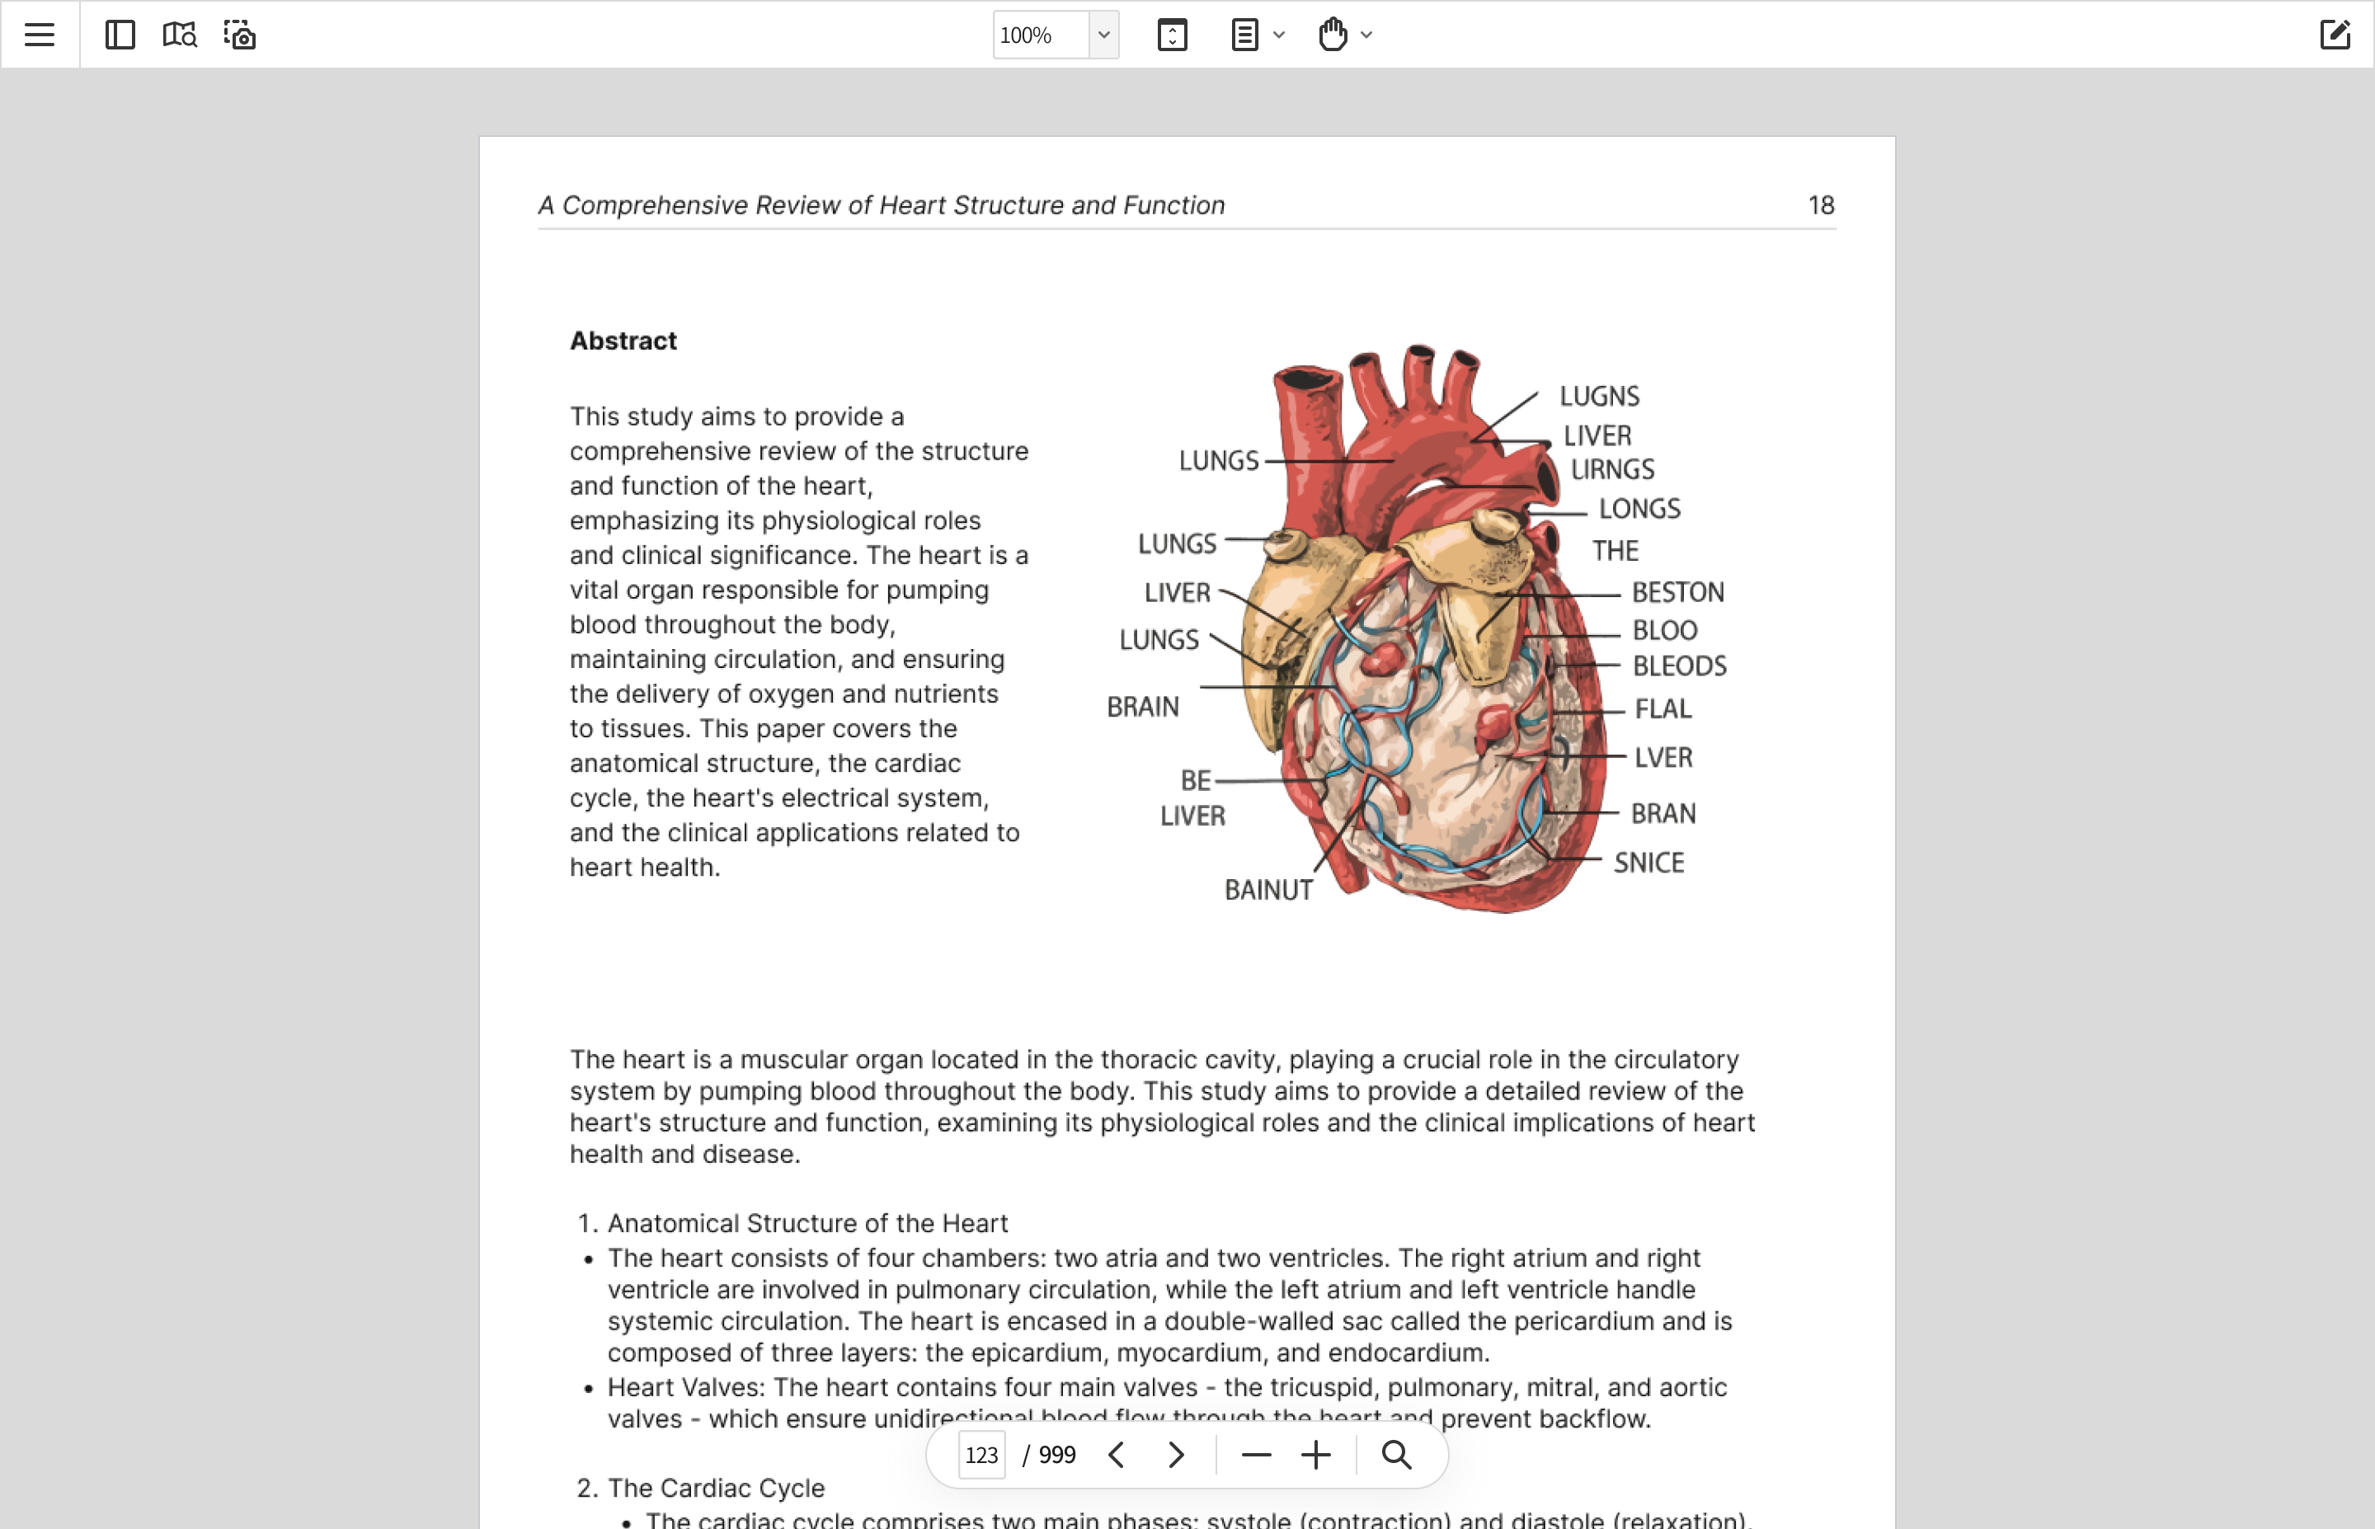This screenshot has width=2375, height=1529.
Task: Expand the hand tool dropdown chevron
Action: click(1366, 35)
